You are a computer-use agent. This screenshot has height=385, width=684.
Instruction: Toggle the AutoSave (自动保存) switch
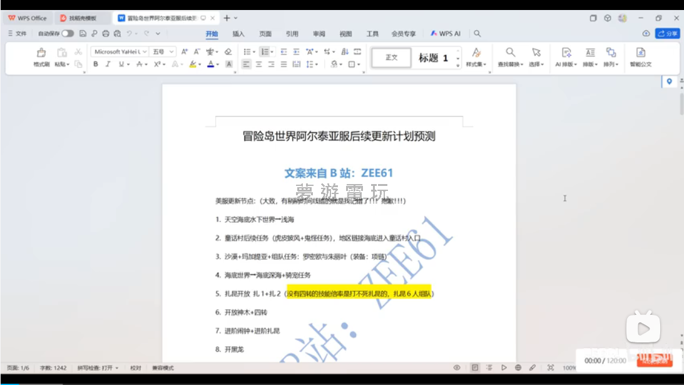(x=67, y=34)
